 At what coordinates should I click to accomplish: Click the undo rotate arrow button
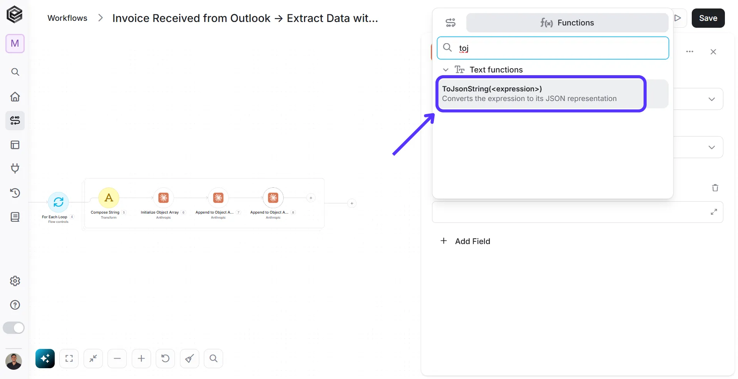pyautogui.click(x=165, y=359)
